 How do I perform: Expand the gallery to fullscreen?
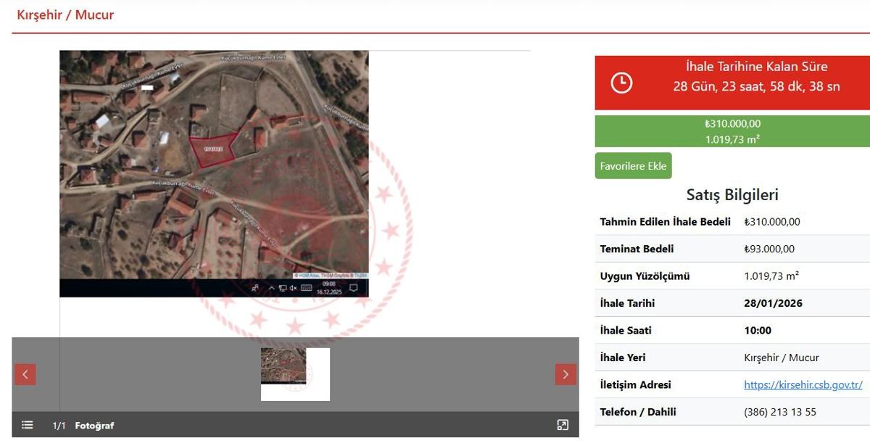pyautogui.click(x=563, y=425)
